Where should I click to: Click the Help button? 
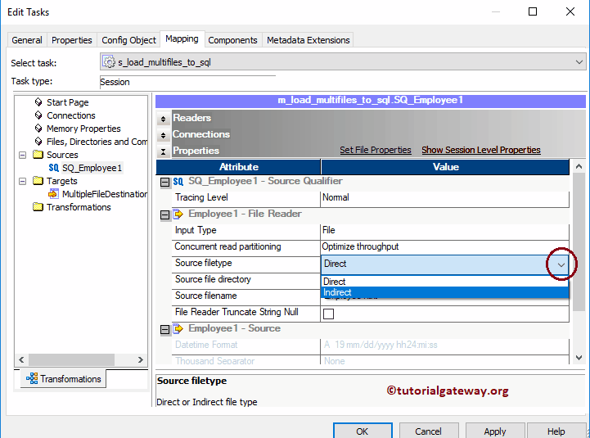coord(556,431)
